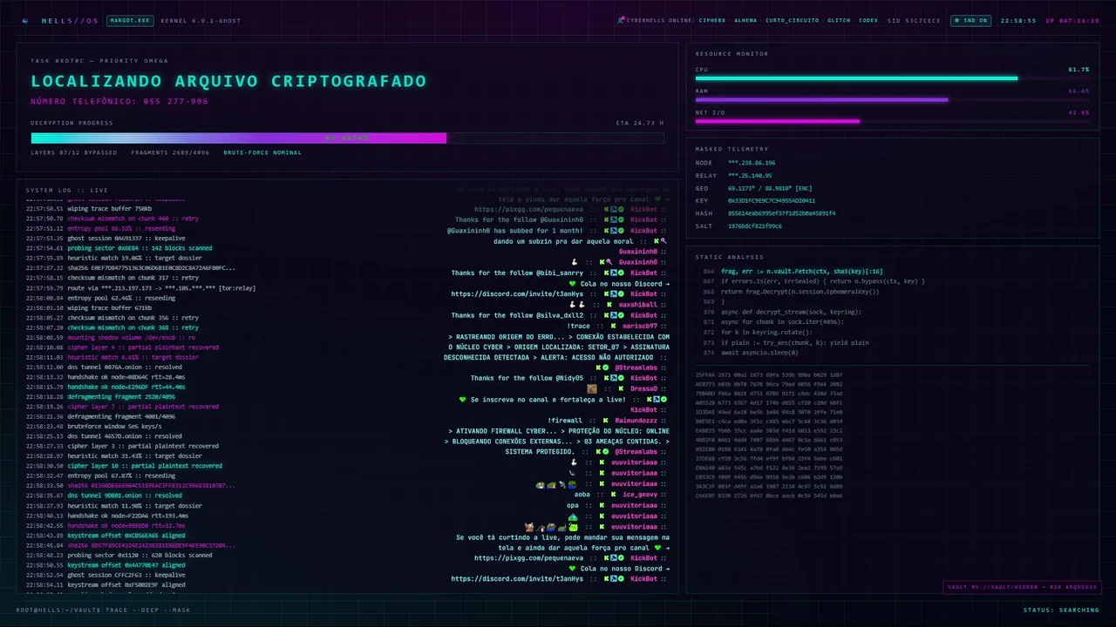Click username ALHENA in online list
1116x627 pixels.
745,20
